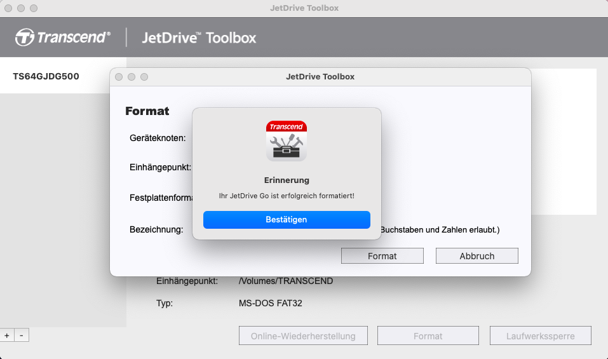Click the Geräteknoten label

[x=158, y=138]
